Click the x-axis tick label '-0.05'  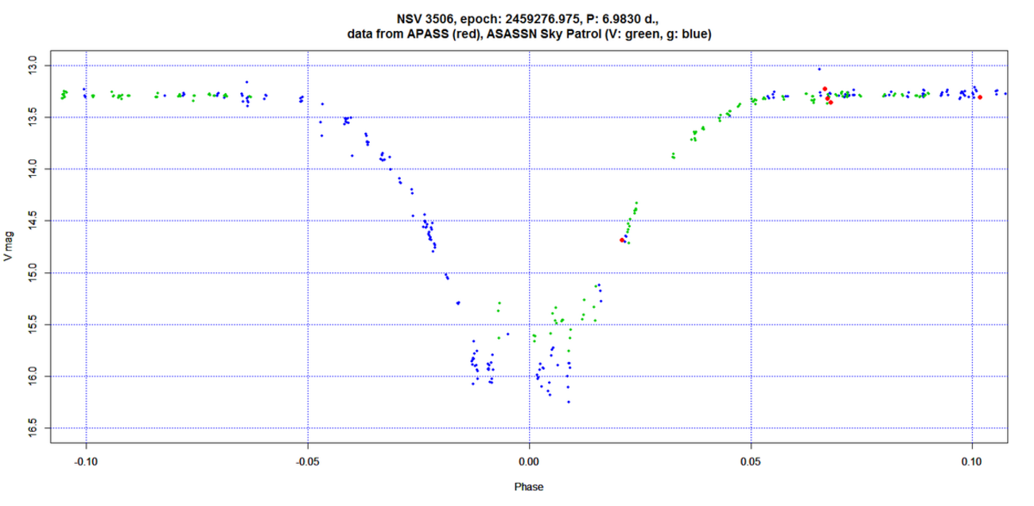click(x=307, y=461)
